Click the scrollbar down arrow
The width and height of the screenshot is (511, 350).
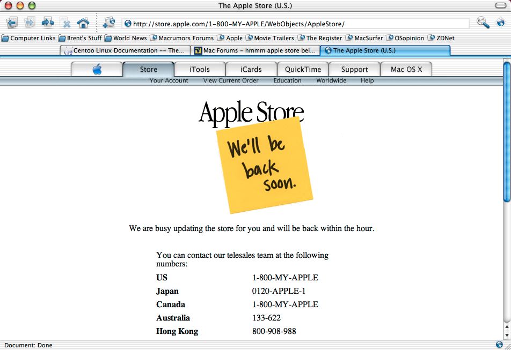[507, 335]
